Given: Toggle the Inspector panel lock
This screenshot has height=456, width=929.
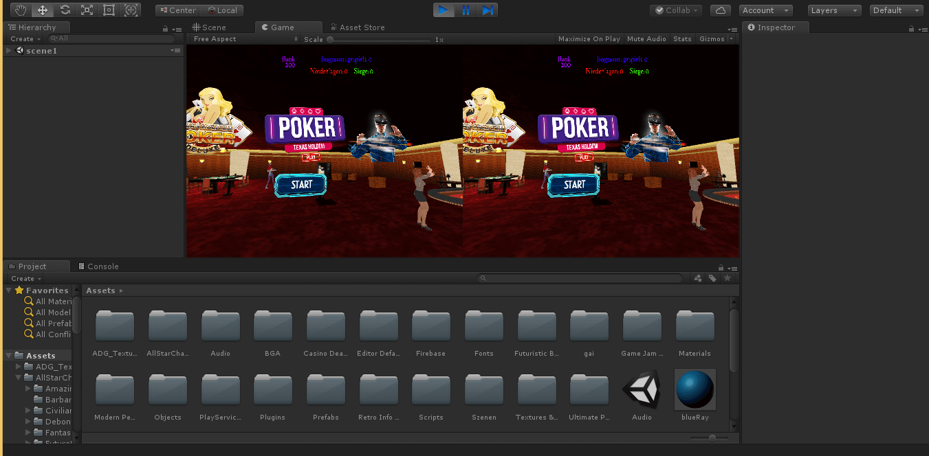Looking at the screenshot, I should (911, 29).
